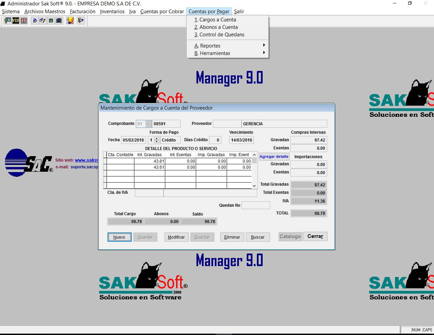
Task: Close the Cuentas por Pagar menu header
Action: [x=209, y=12]
